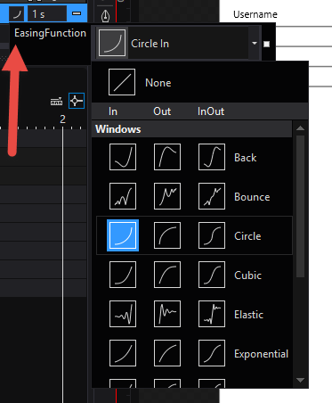The image size is (332, 403).
Task: Click the Windows category header
Action: coord(192,129)
